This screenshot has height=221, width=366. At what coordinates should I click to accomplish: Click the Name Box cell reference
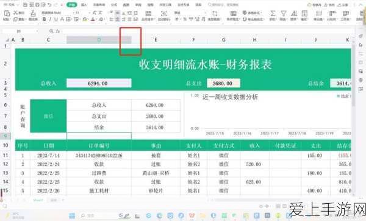point(20,31)
